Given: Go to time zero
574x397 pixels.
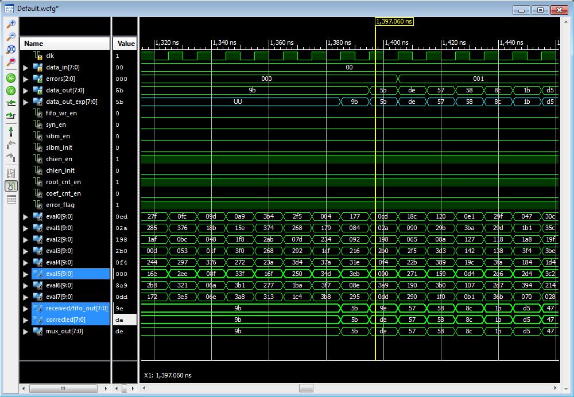Looking at the screenshot, I should coord(11,78).
